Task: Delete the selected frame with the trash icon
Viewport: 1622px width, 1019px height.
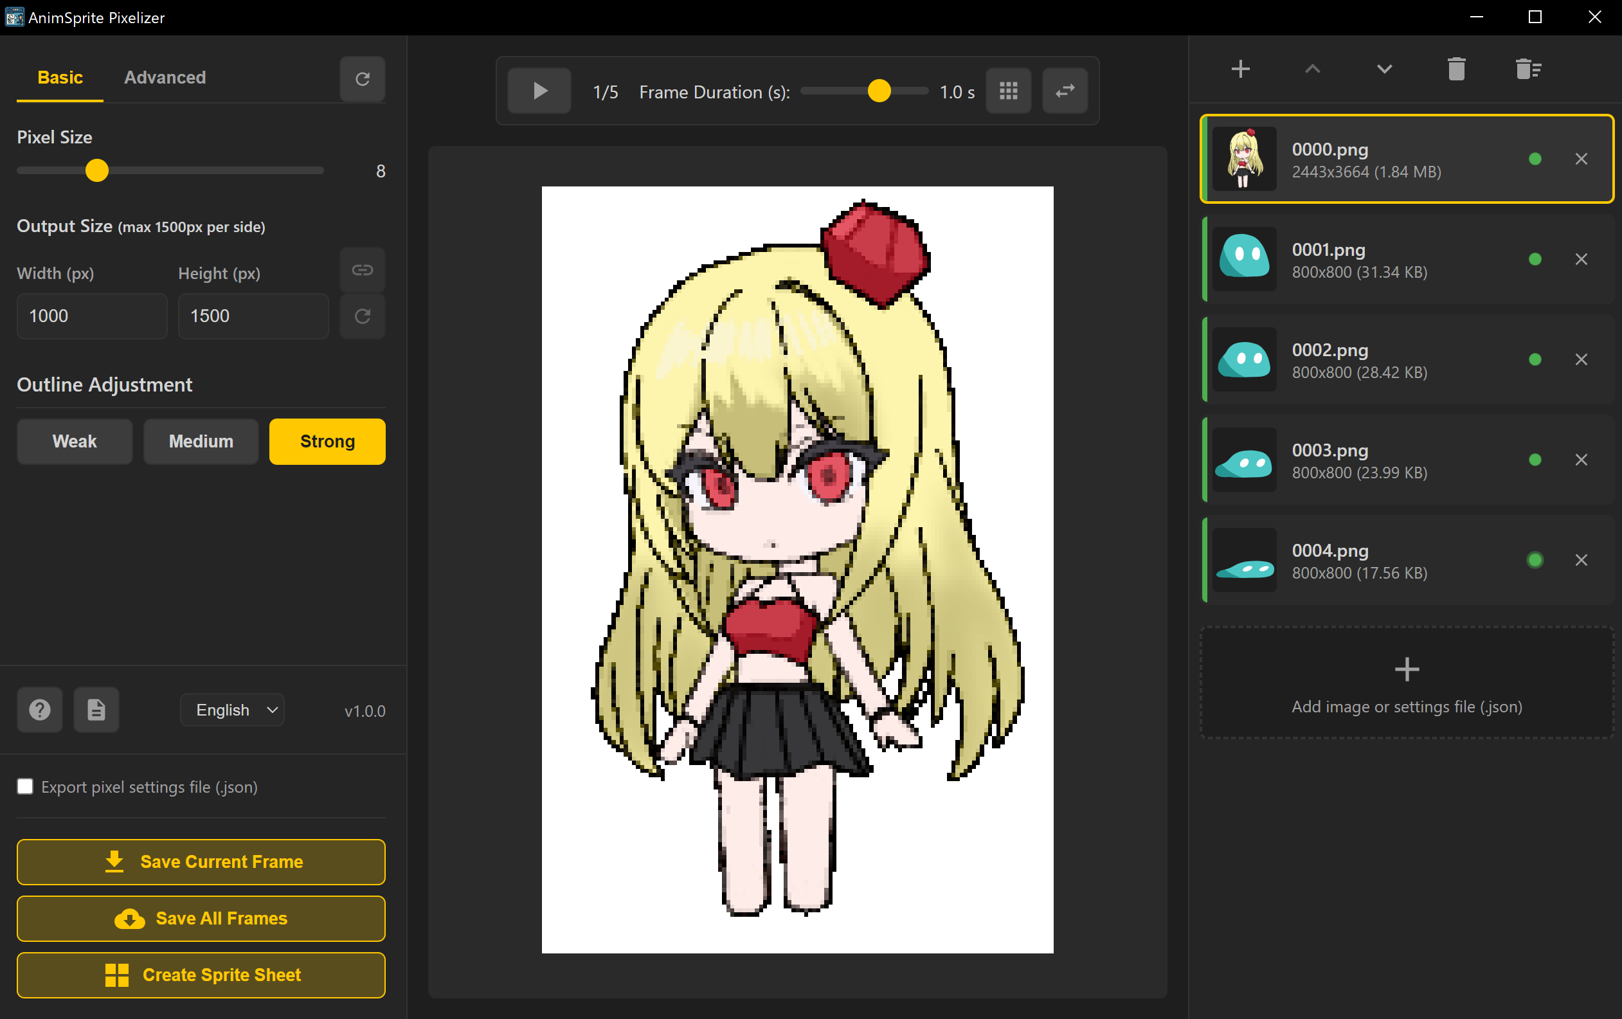Action: point(1456,69)
